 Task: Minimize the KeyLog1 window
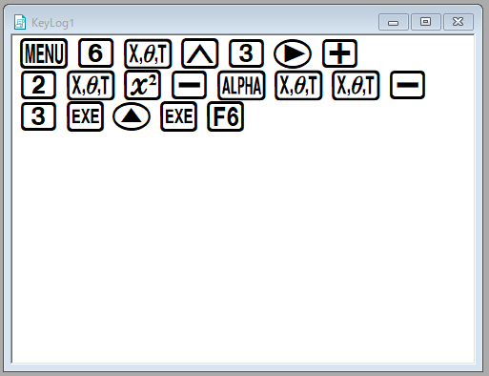tap(394, 22)
